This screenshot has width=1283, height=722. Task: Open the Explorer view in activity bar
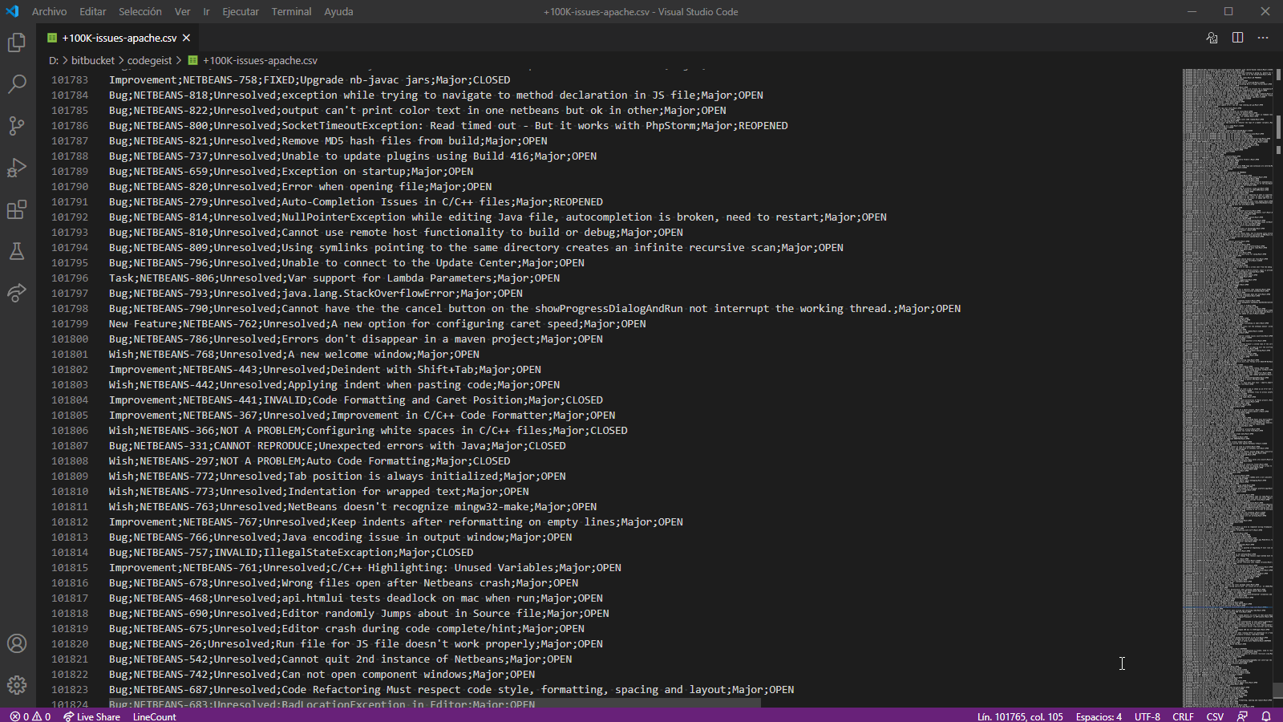click(17, 43)
